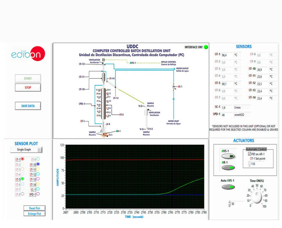Enable the ST-9 plot indicator
Screen dimensions: 282x228
click(38, 159)
